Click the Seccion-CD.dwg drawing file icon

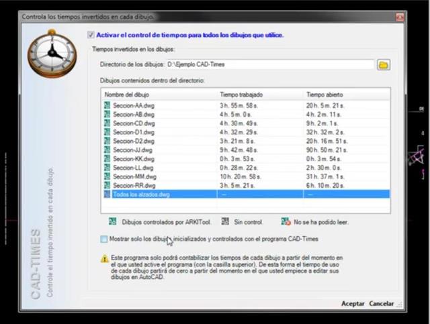(x=107, y=123)
